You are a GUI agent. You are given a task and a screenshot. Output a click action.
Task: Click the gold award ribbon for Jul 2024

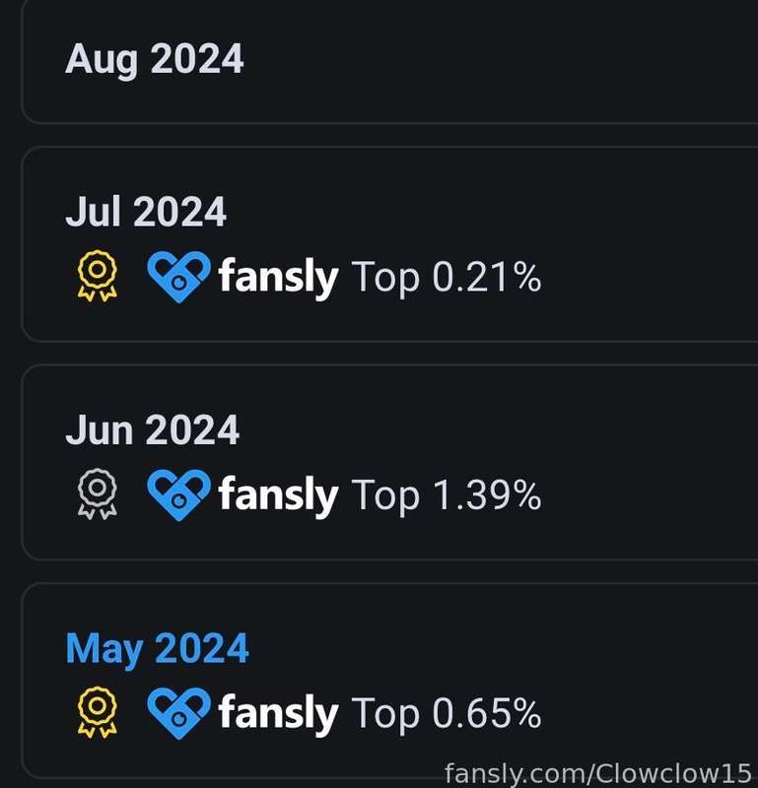97,276
